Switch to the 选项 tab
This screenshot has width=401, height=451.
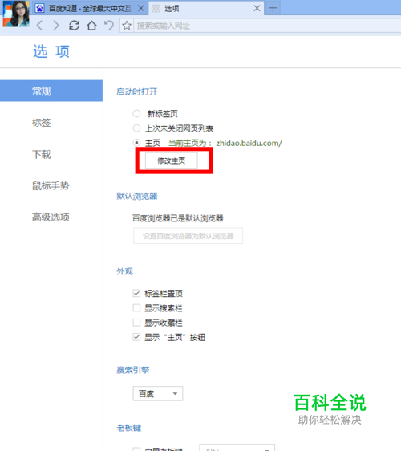point(205,8)
